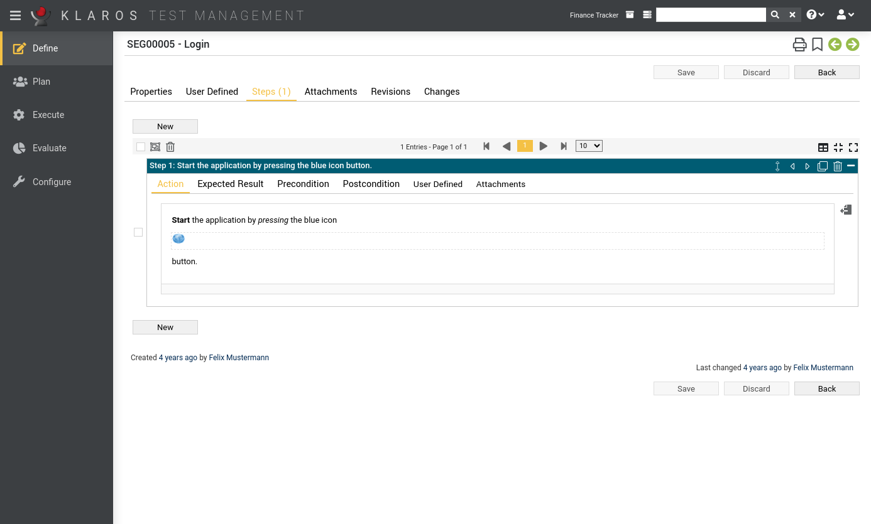This screenshot has width=871, height=524.
Task: Open the help menu dropdown
Action: 815,15
